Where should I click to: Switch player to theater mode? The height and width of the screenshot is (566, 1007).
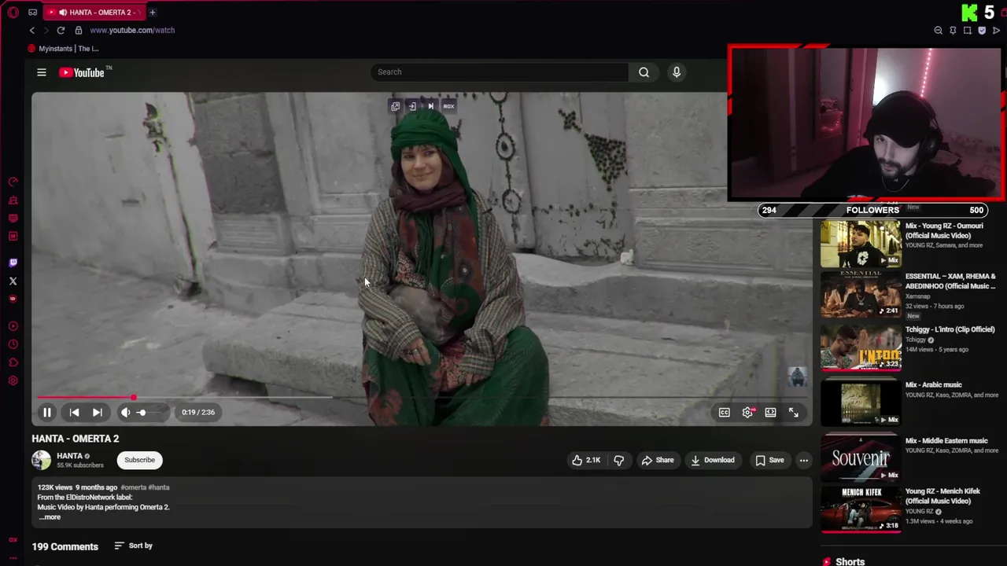coord(770,412)
